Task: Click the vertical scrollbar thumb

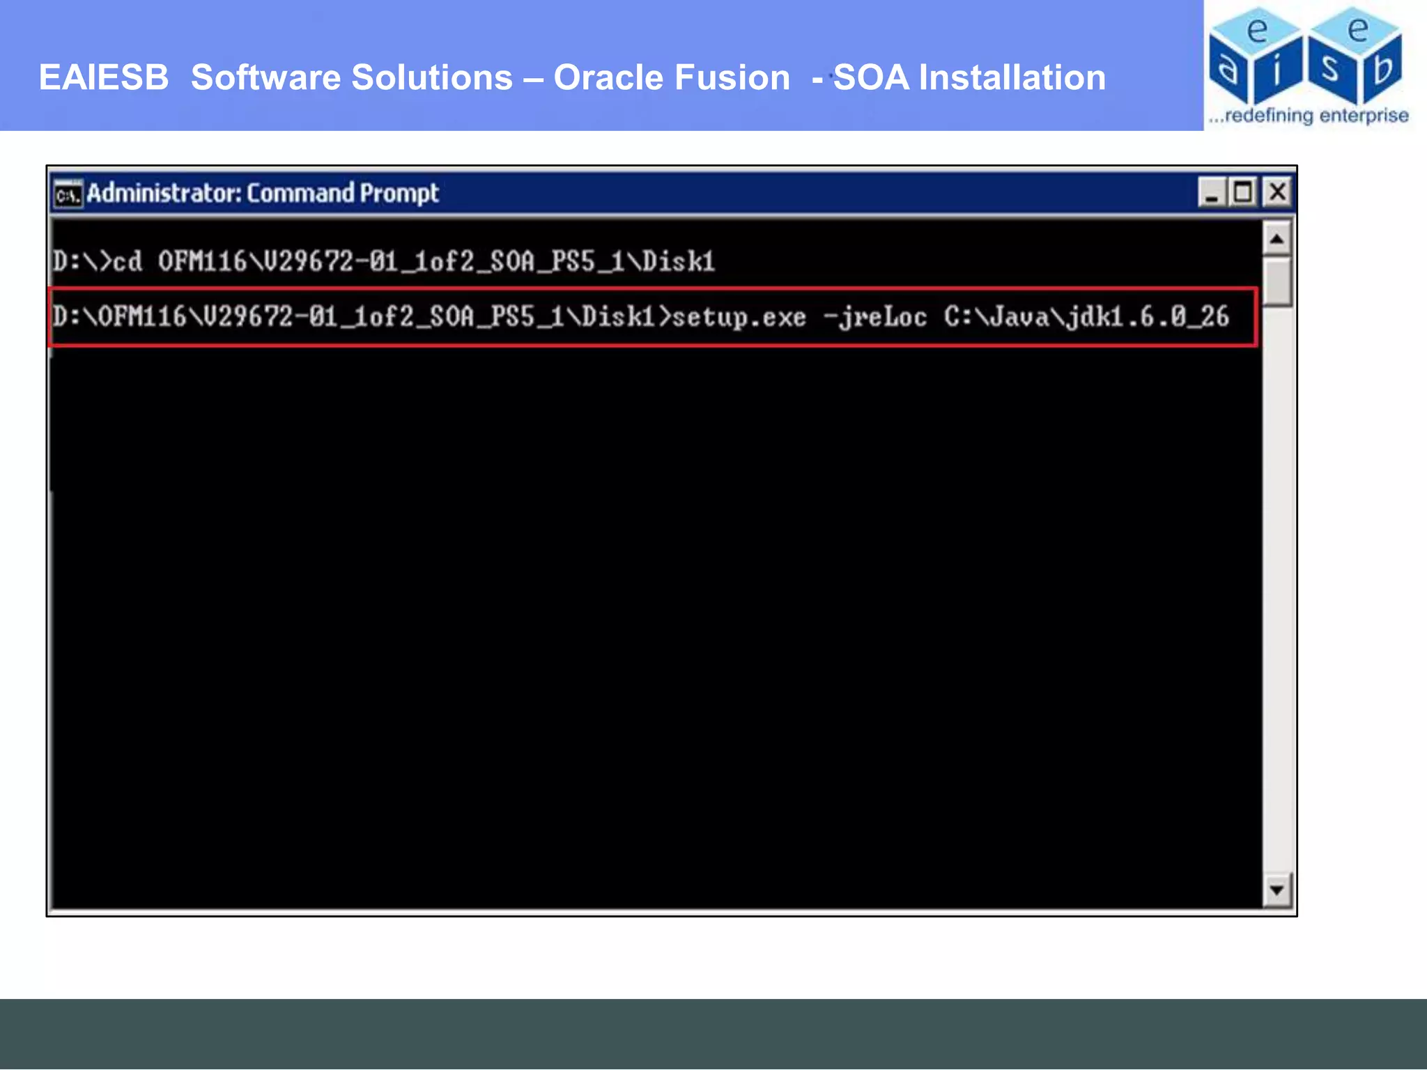Action: (x=1276, y=281)
